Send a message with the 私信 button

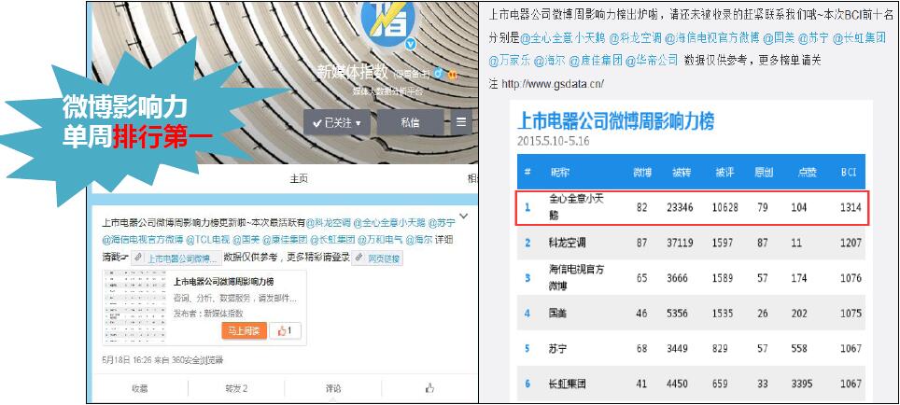[x=410, y=122]
